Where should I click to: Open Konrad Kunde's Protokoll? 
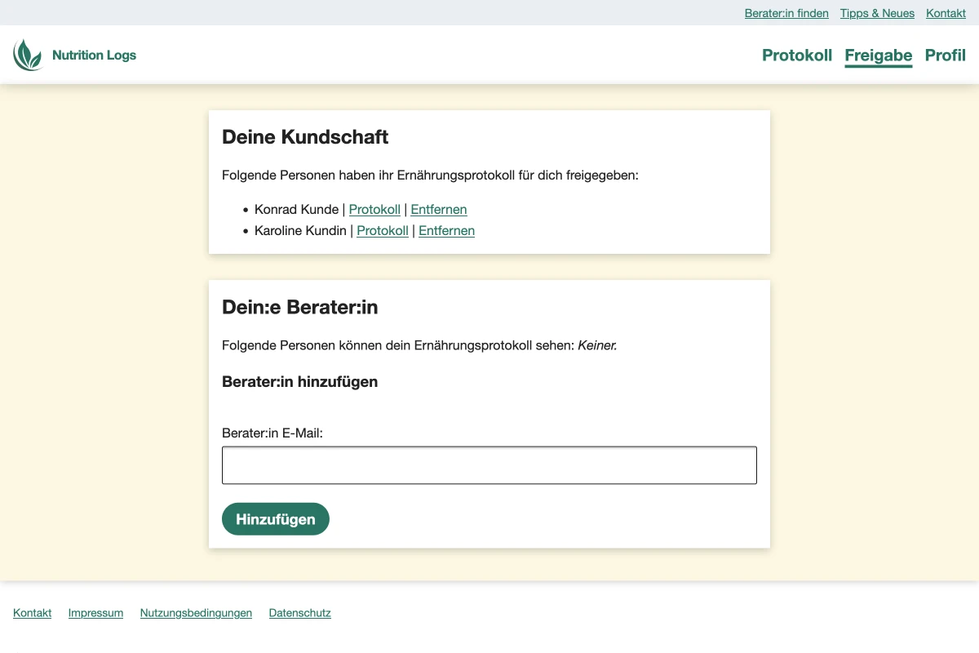[x=374, y=209]
